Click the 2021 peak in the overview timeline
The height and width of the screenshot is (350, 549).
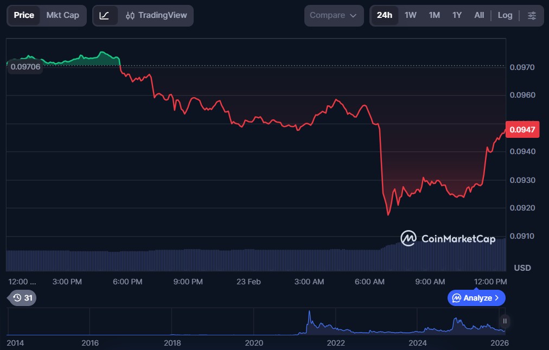click(x=309, y=315)
